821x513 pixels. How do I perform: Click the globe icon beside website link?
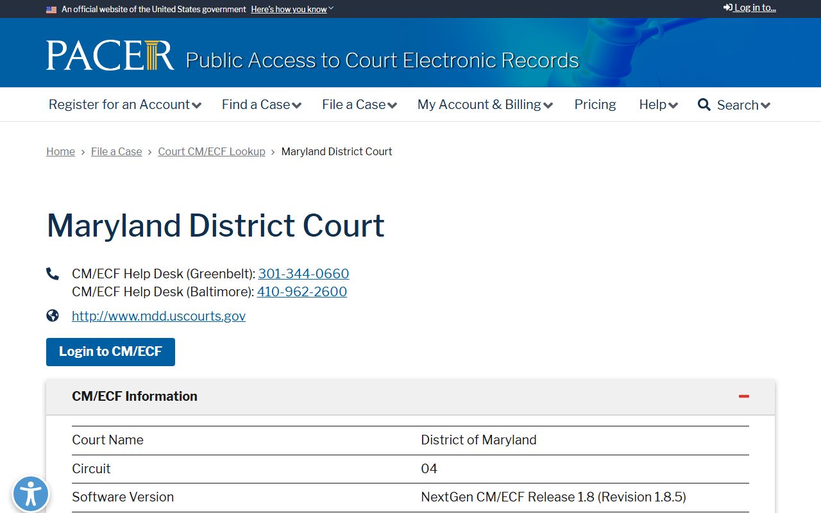(53, 315)
